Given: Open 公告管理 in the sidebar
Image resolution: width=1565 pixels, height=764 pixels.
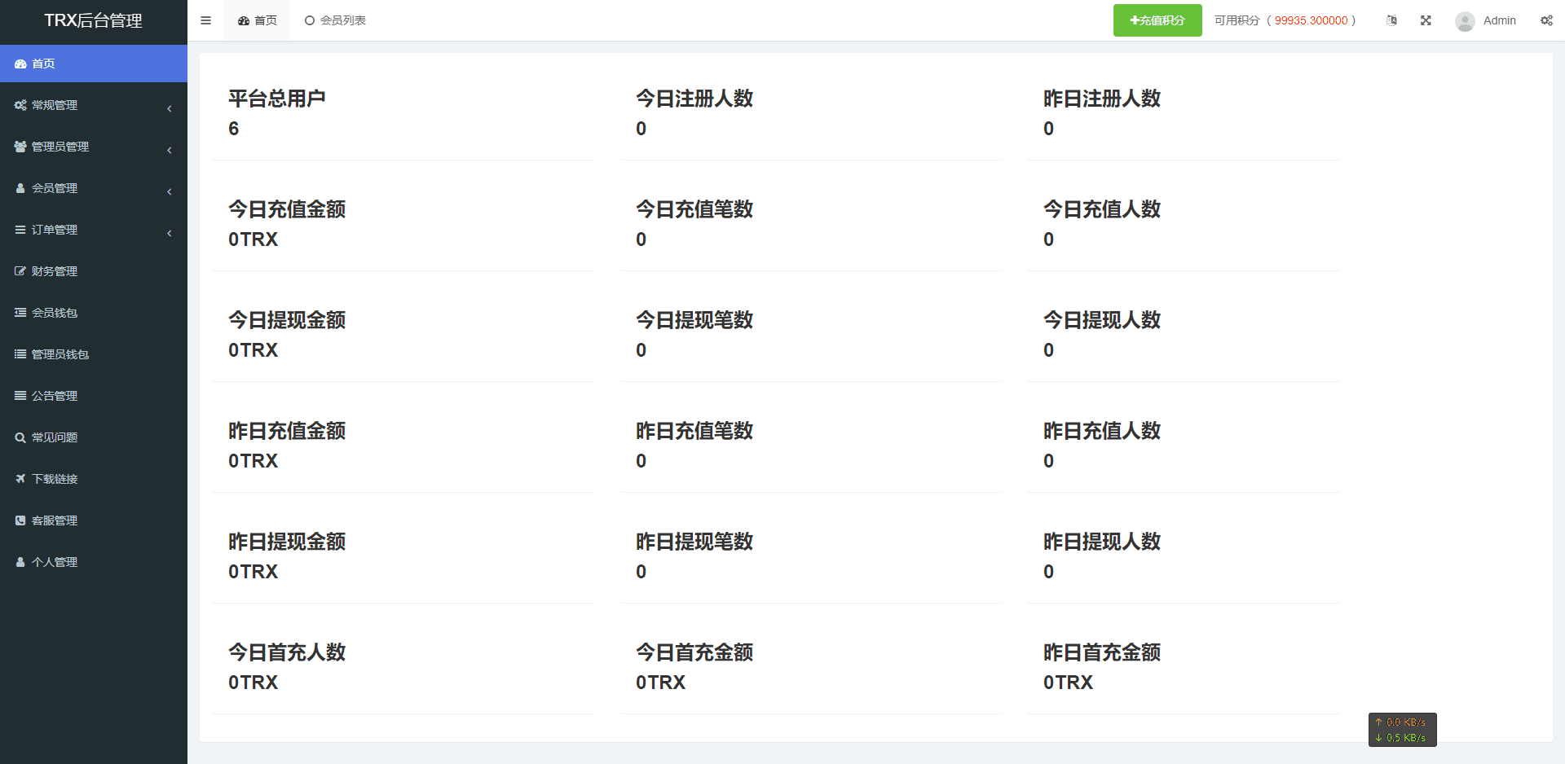Looking at the screenshot, I should pyautogui.click(x=55, y=396).
